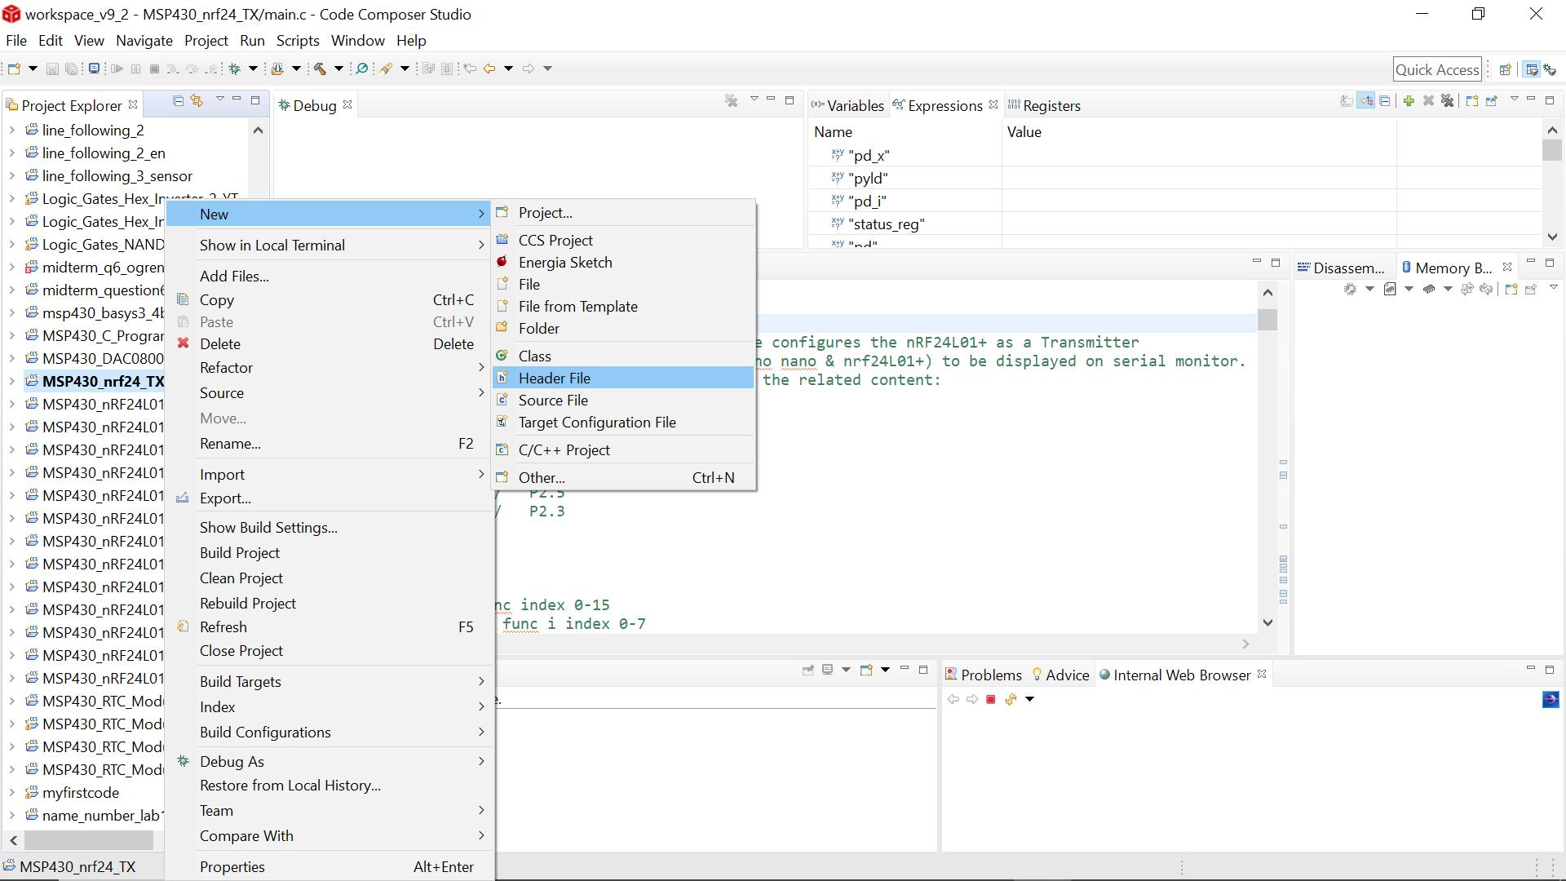Click the Save Memory icon in Memory Browser
1566x881 pixels.
pyautogui.click(x=1390, y=289)
